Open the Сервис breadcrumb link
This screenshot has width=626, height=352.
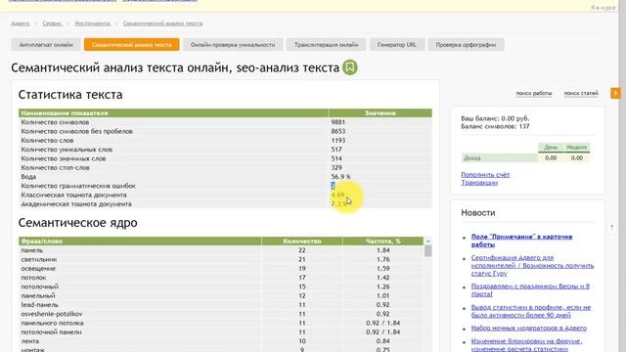[52, 23]
